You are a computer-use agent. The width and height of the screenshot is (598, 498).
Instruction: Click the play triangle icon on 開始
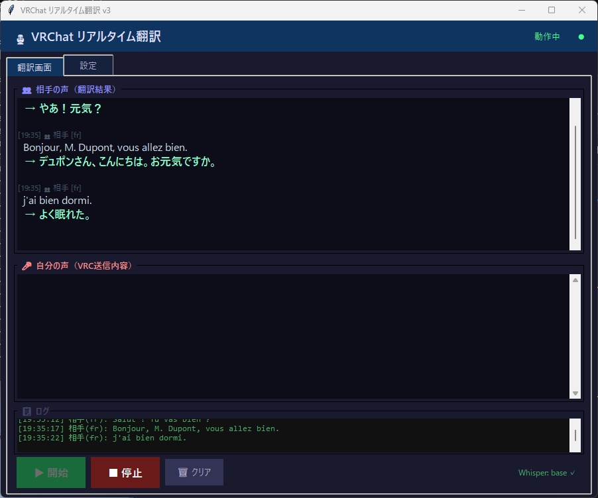[39, 473]
